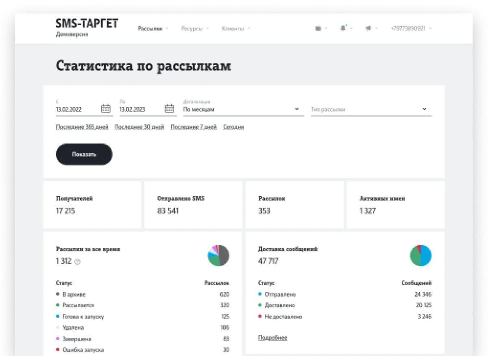
Task: Click the help icon next to 1 312
Action: (x=78, y=262)
